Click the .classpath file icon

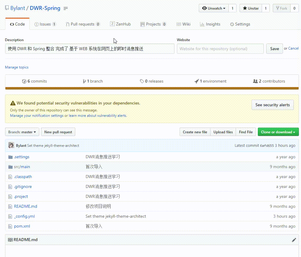point(10,177)
